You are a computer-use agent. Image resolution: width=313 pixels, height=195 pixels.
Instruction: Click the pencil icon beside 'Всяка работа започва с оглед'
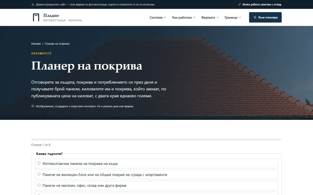click(x=239, y=4)
